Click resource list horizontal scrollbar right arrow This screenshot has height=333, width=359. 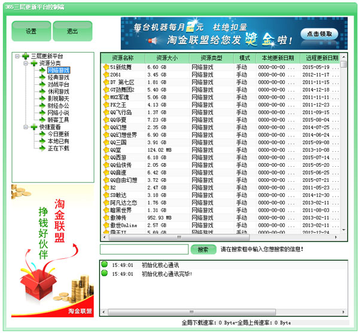pyautogui.click(x=336, y=237)
